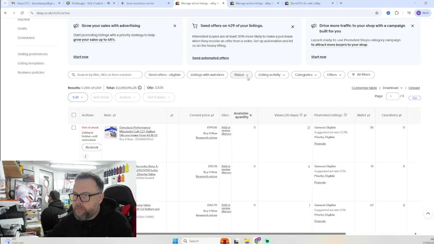
Task: Sort by Available quantity
Action: pos(251,115)
